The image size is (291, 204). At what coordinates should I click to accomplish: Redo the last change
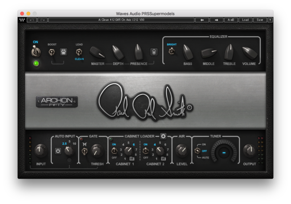coord(43,20)
